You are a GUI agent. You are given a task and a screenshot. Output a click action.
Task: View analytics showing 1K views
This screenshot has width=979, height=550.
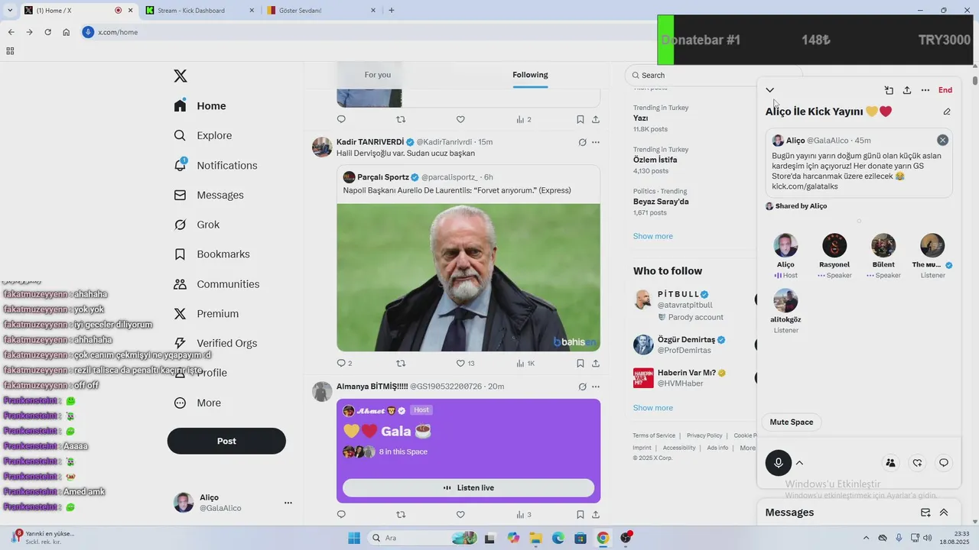pos(525,364)
